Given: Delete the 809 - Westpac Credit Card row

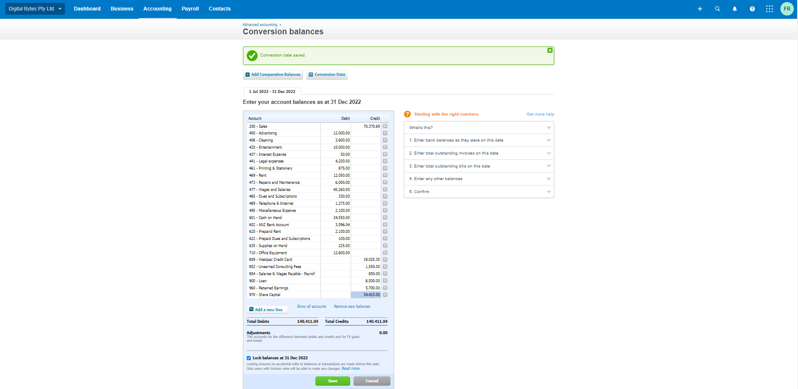Looking at the screenshot, I should pos(385,260).
